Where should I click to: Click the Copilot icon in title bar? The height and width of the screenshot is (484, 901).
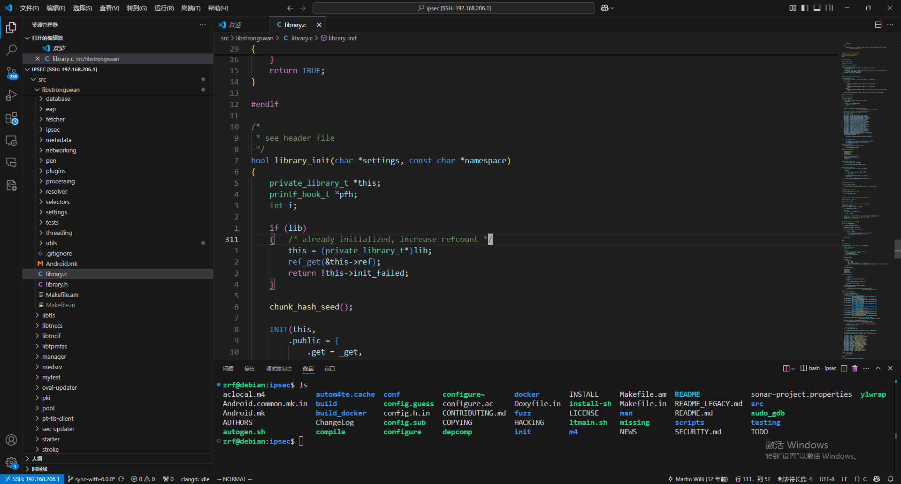click(605, 8)
